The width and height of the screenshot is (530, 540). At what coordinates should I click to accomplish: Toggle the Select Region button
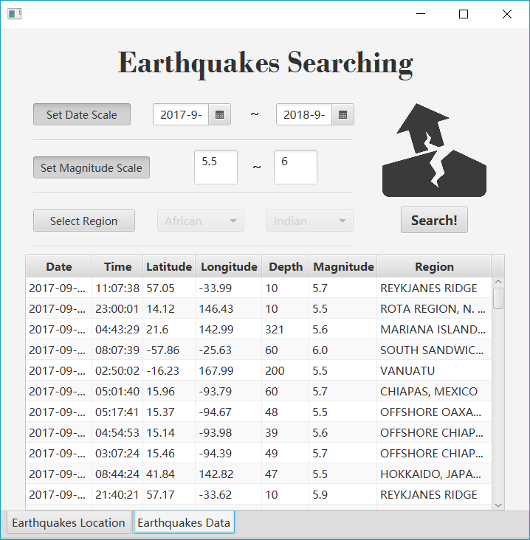coord(83,221)
